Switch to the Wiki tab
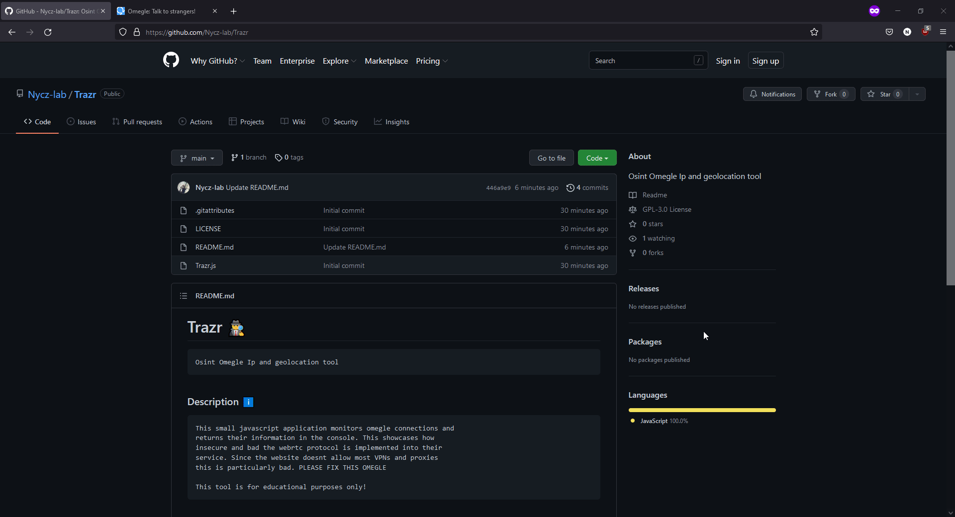955x517 pixels. 293,122
